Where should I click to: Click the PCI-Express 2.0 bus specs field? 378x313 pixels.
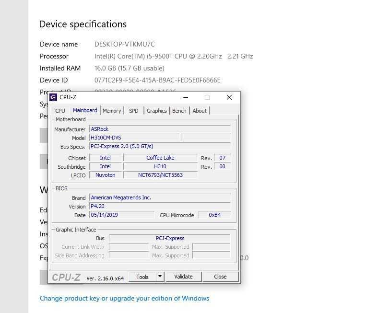[x=160, y=147]
